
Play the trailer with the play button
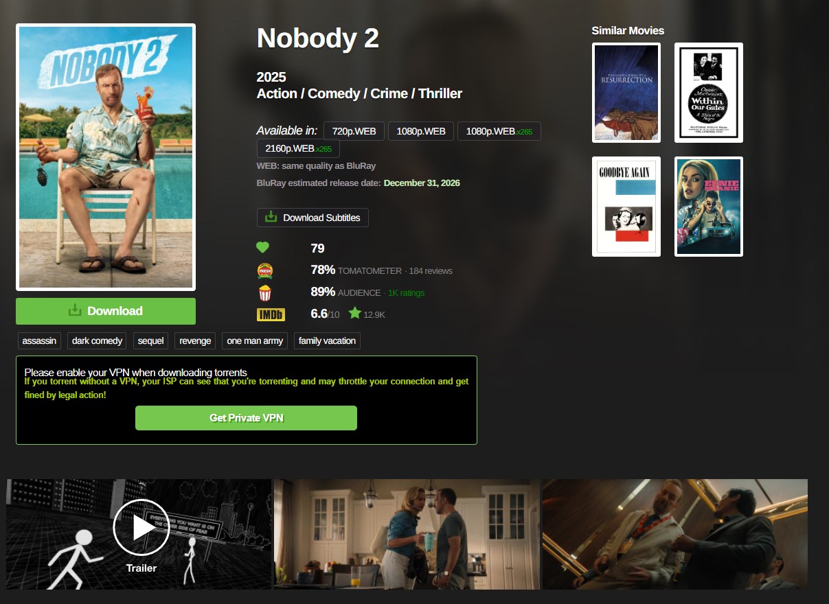141,527
